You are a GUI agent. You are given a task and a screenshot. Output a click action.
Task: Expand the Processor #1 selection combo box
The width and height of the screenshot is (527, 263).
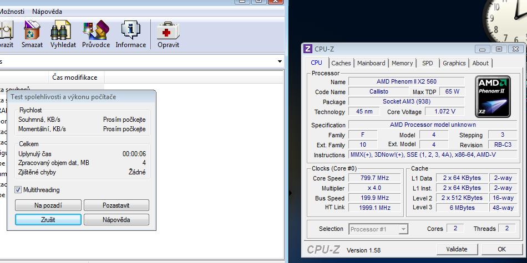pyautogui.click(x=378, y=229)
